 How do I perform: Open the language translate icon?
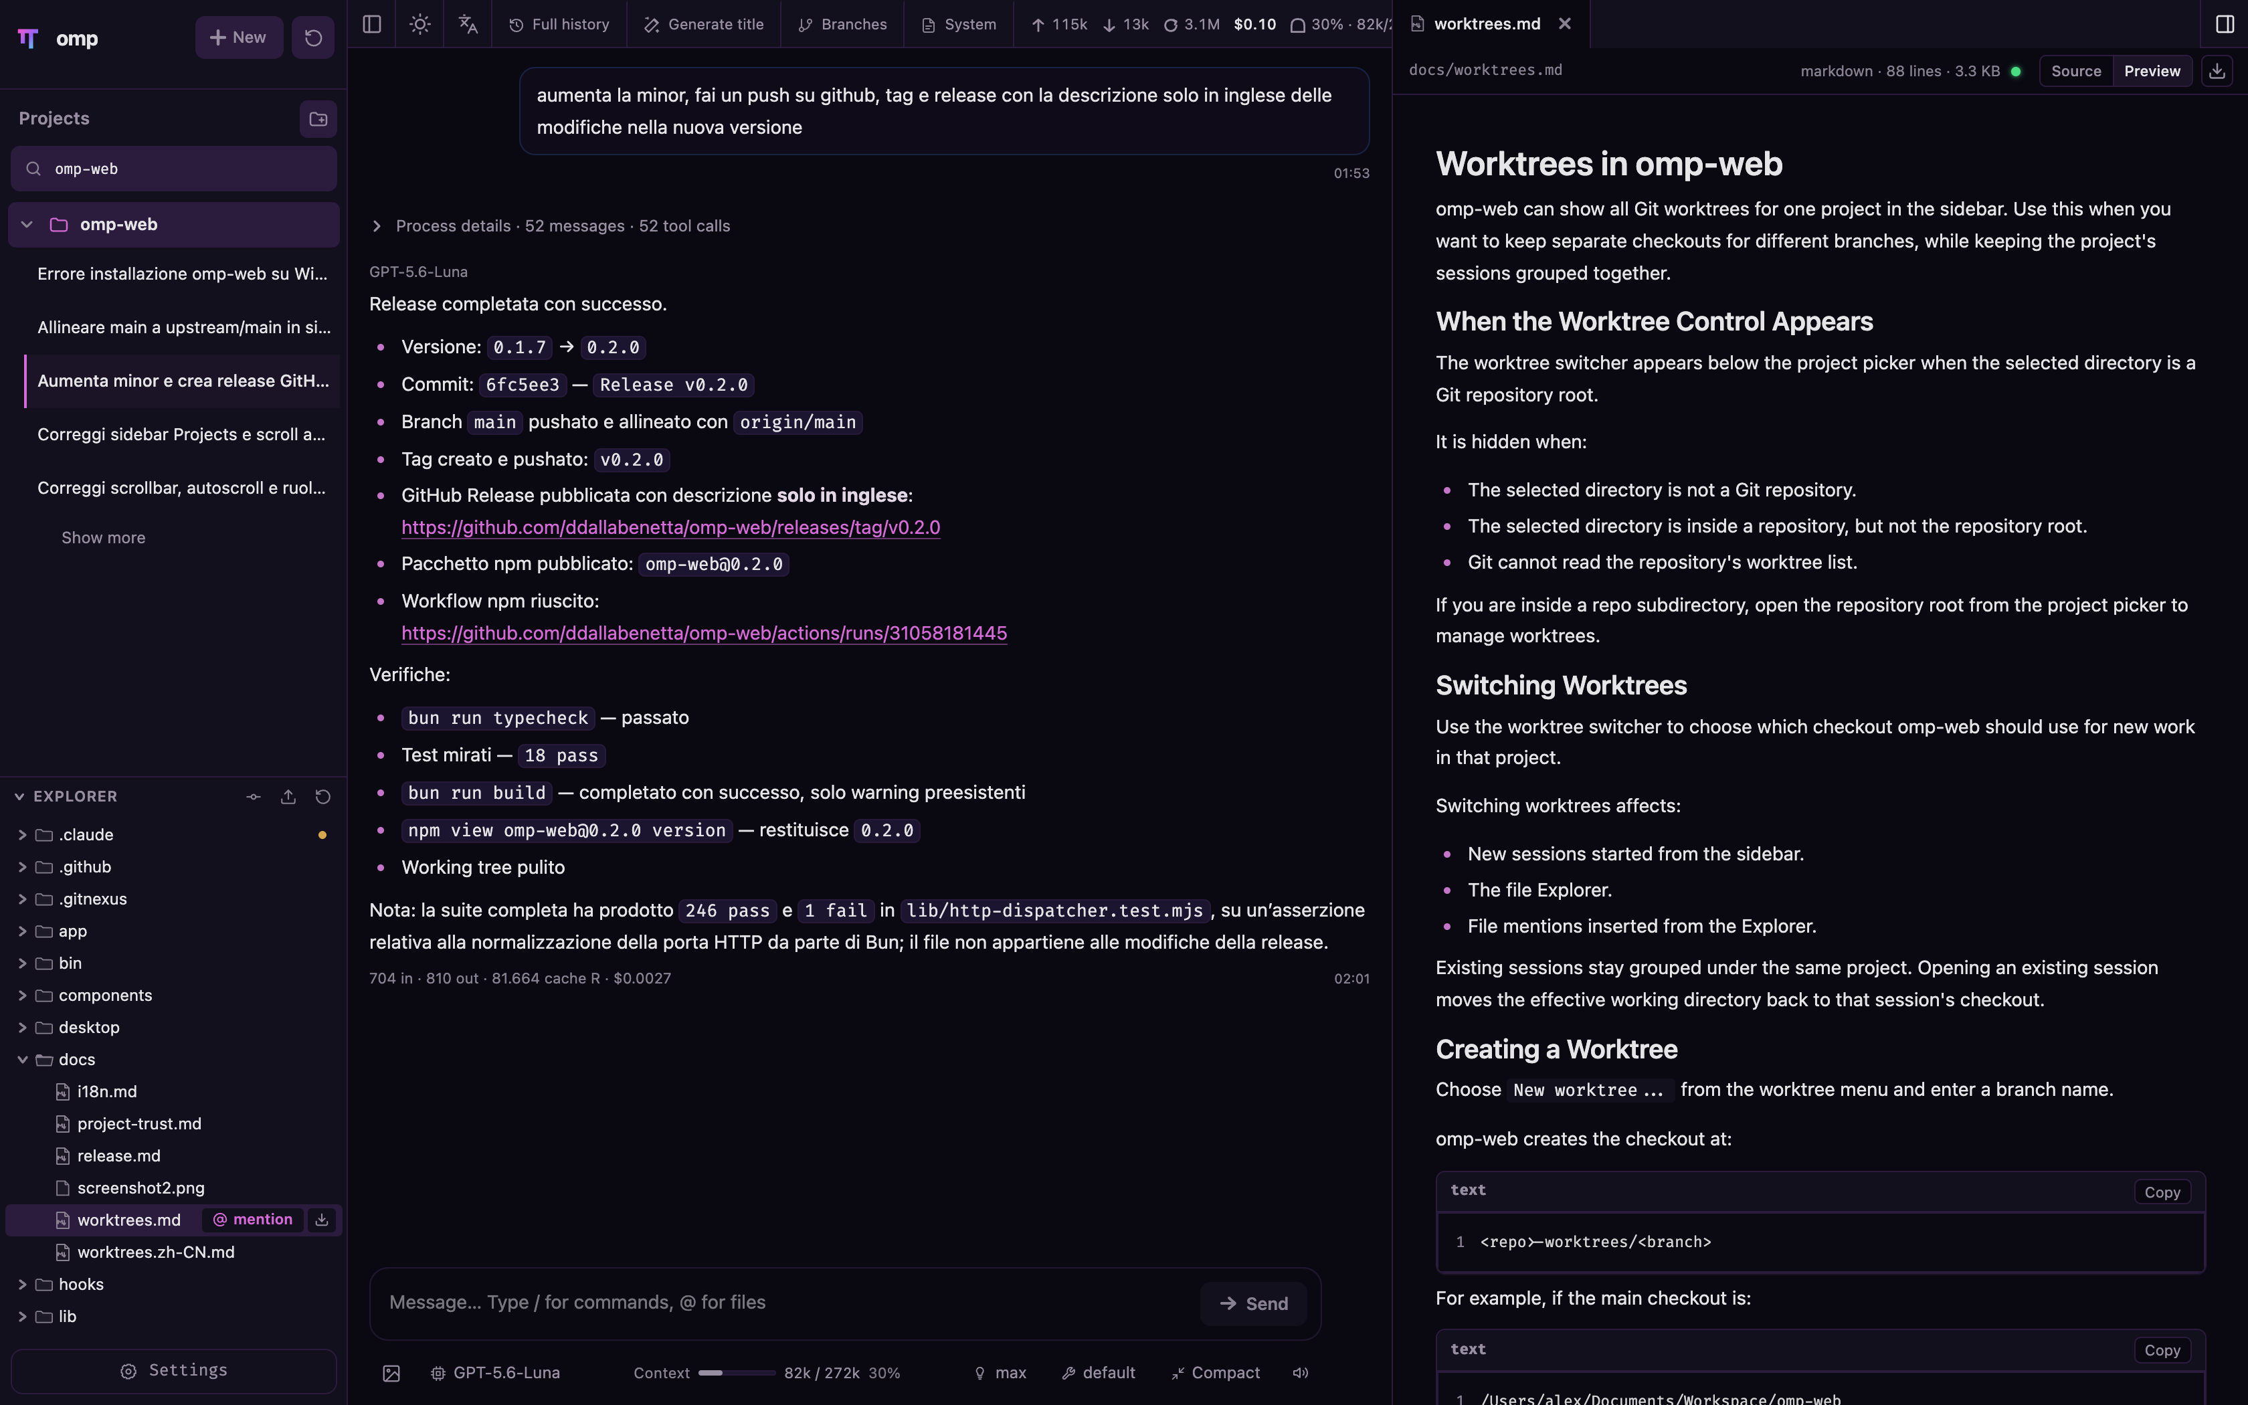click(468, 24)
